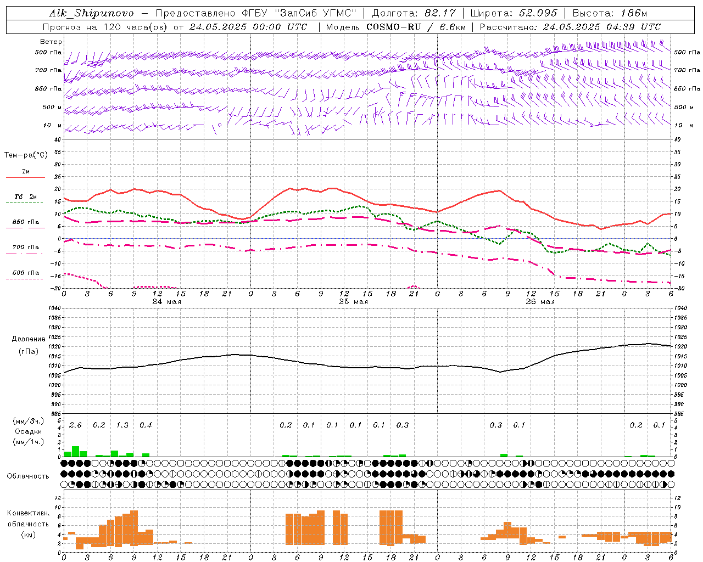The height and width of the screenshot is (562, 703).
Task: Select the model label COSMO-RU / 6.6км
Action: (416, 27)
